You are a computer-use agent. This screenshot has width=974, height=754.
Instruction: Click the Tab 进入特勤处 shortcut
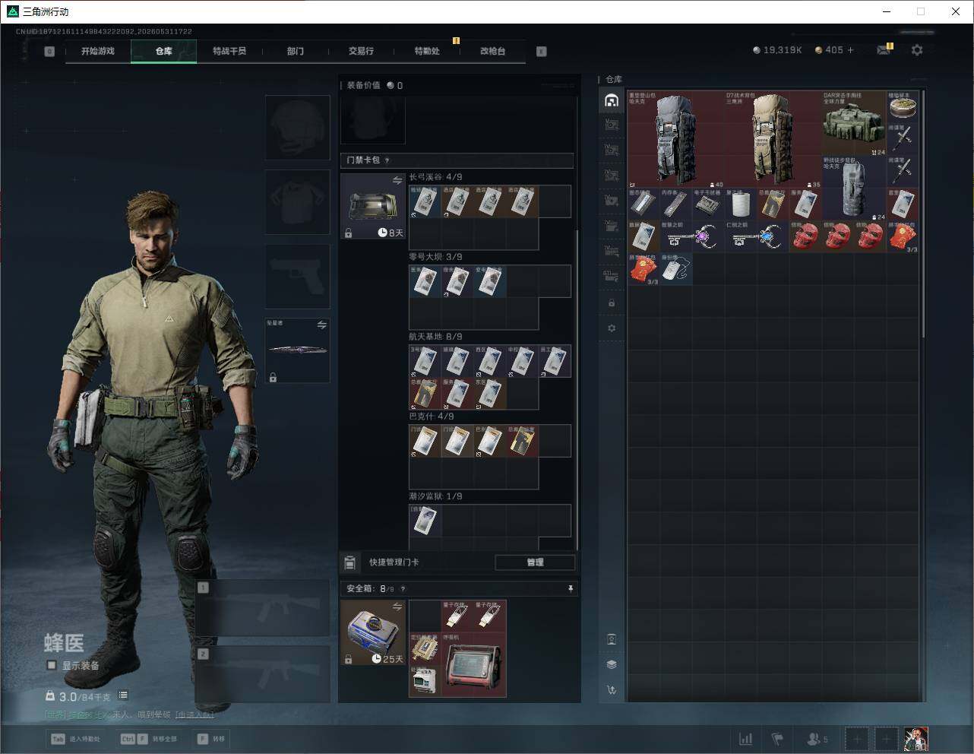(x=75, y=739)
